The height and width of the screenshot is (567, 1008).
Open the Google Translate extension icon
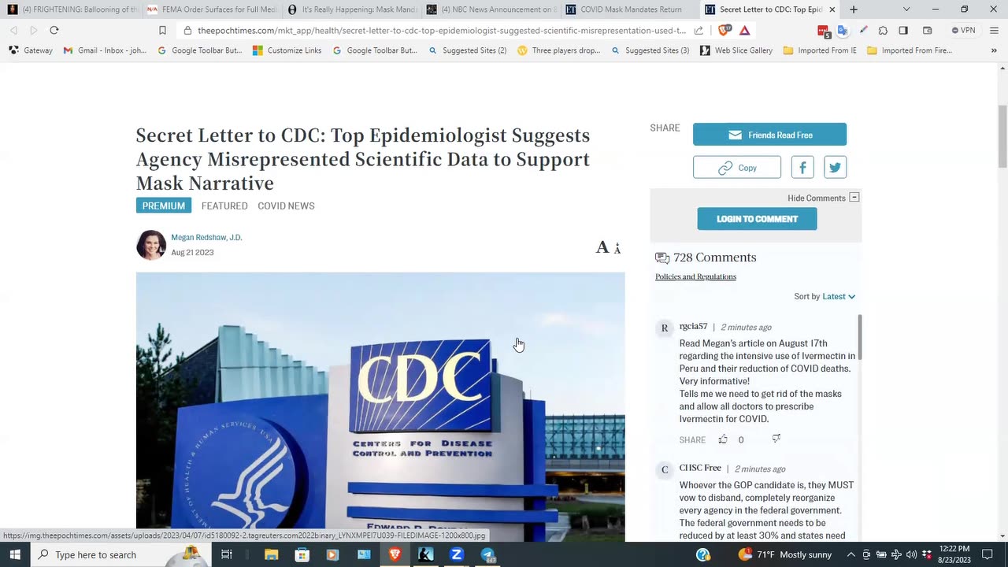(x=843, y=30)
